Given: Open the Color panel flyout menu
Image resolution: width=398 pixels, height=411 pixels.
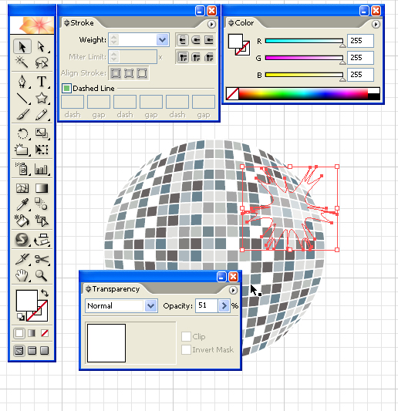Looking at the screenshot, I should [x=376, y=25].
